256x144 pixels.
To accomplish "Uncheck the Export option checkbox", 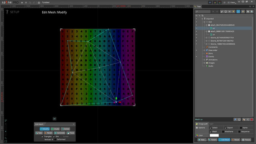I will coord(226,128).
